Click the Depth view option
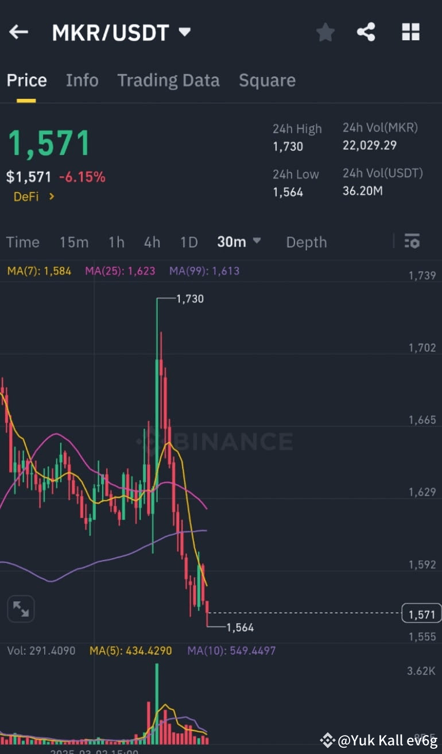 [306, 242]
